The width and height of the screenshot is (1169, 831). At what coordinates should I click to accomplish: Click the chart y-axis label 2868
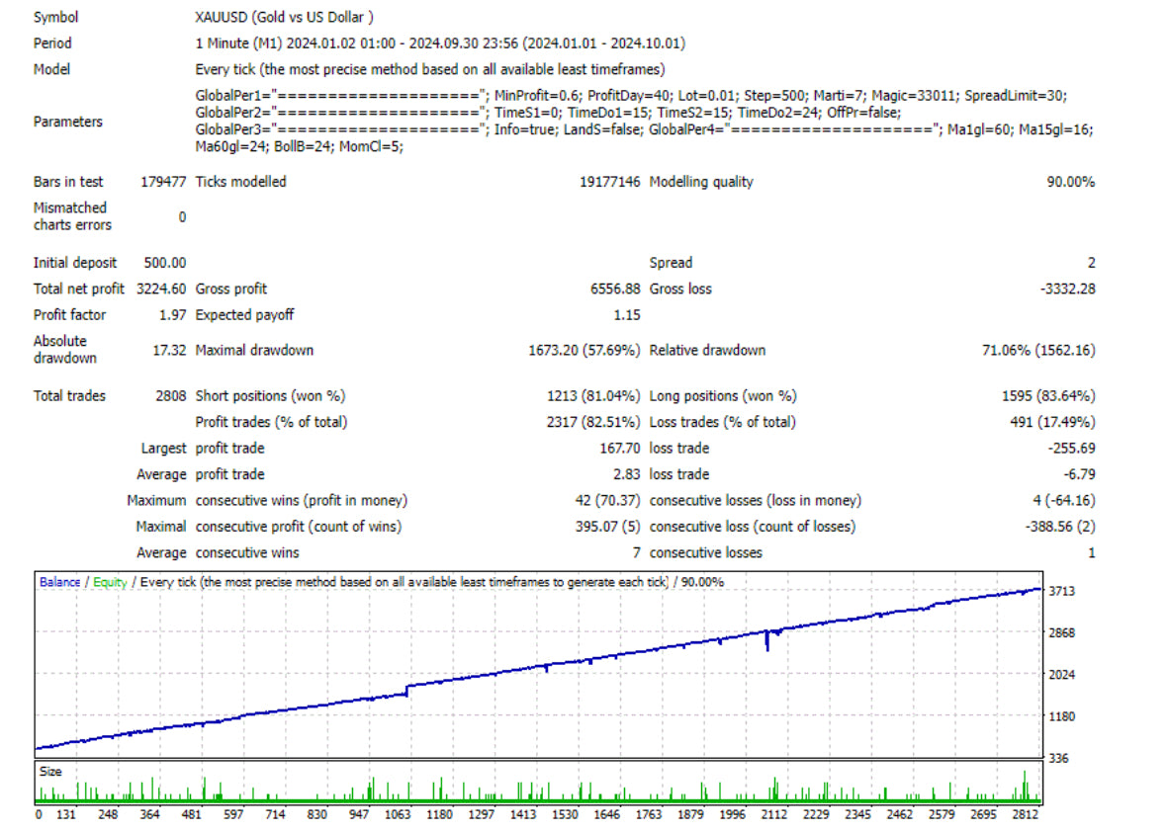[x=1061, y=633]
